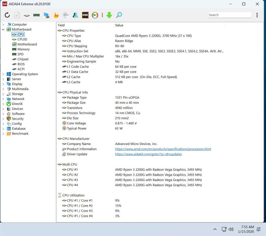Select Memory in the sidebar tree

(21, 49)
